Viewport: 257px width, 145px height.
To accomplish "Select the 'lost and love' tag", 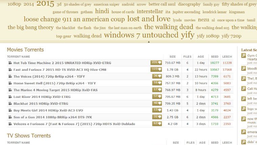I will tap(149, 19).
